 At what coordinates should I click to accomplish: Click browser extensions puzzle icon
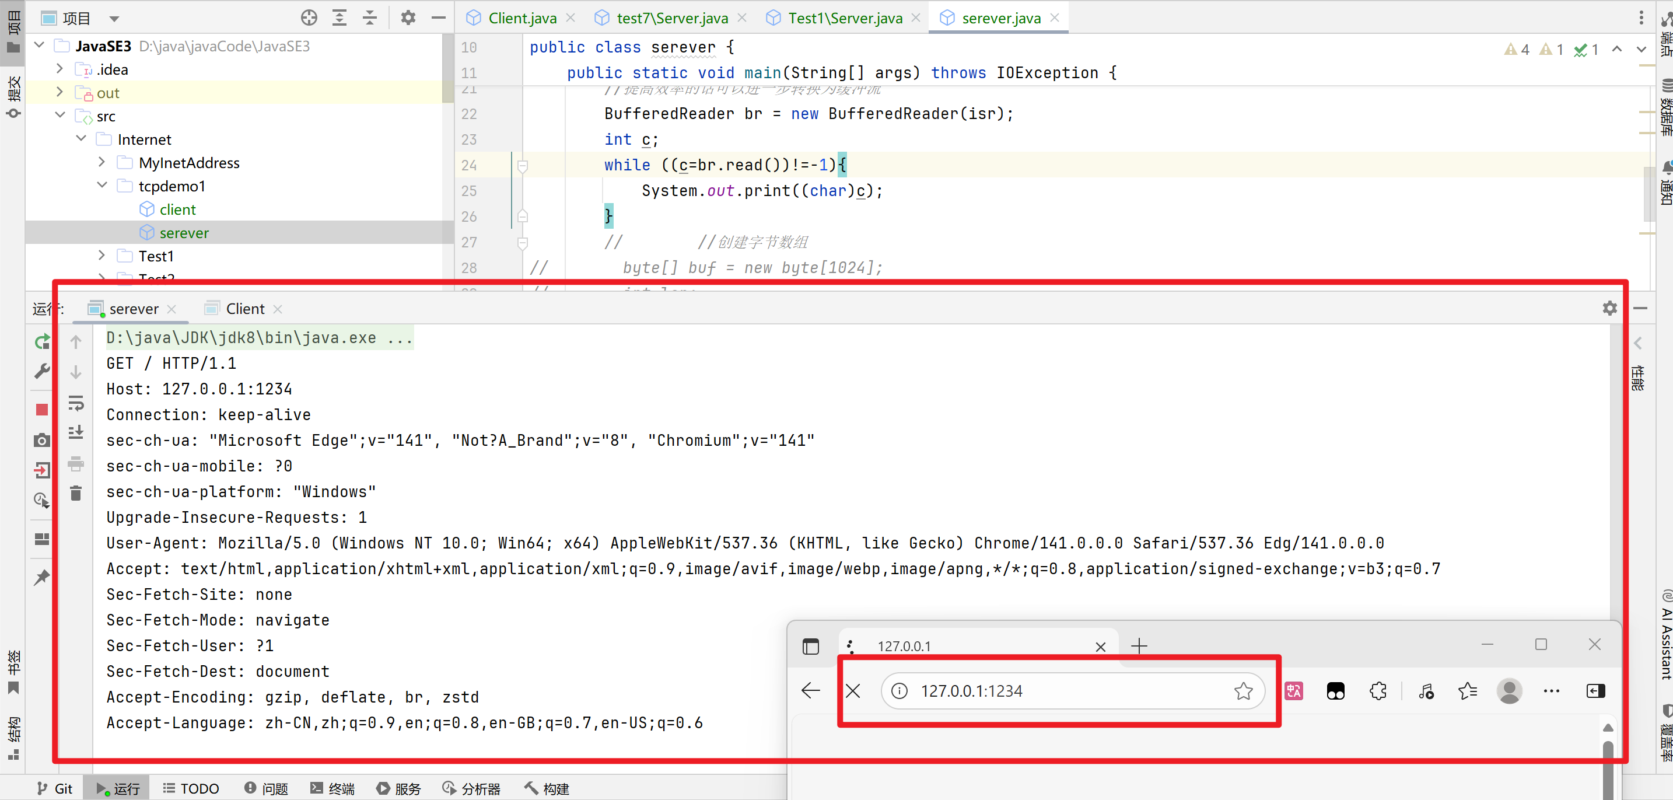coord(1377,691)
